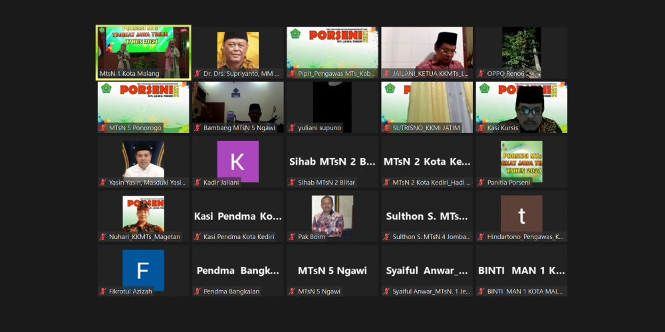This screenshot has height=332, width=665.
Task: Click muted mic icon of SUTRISNO_KKMI JATIM
Action: tap(386, 128)
